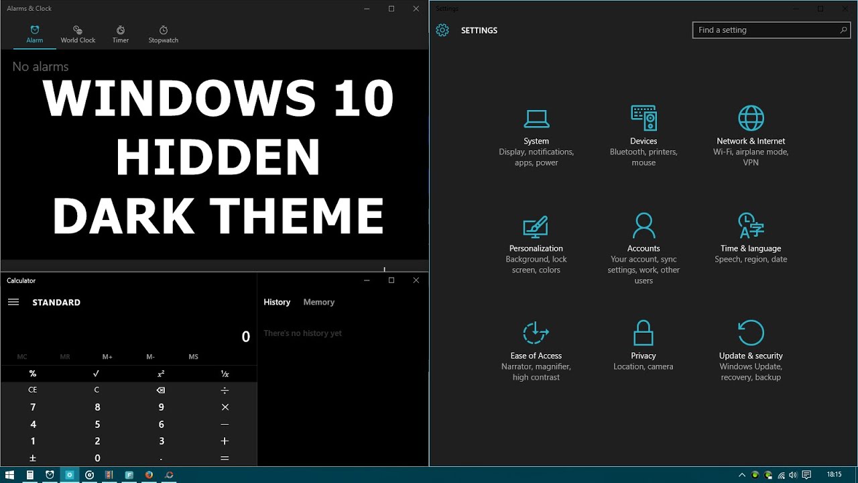Click the equals key
Viewport: 858px width, 483px height.
click(x=225, y=458)
